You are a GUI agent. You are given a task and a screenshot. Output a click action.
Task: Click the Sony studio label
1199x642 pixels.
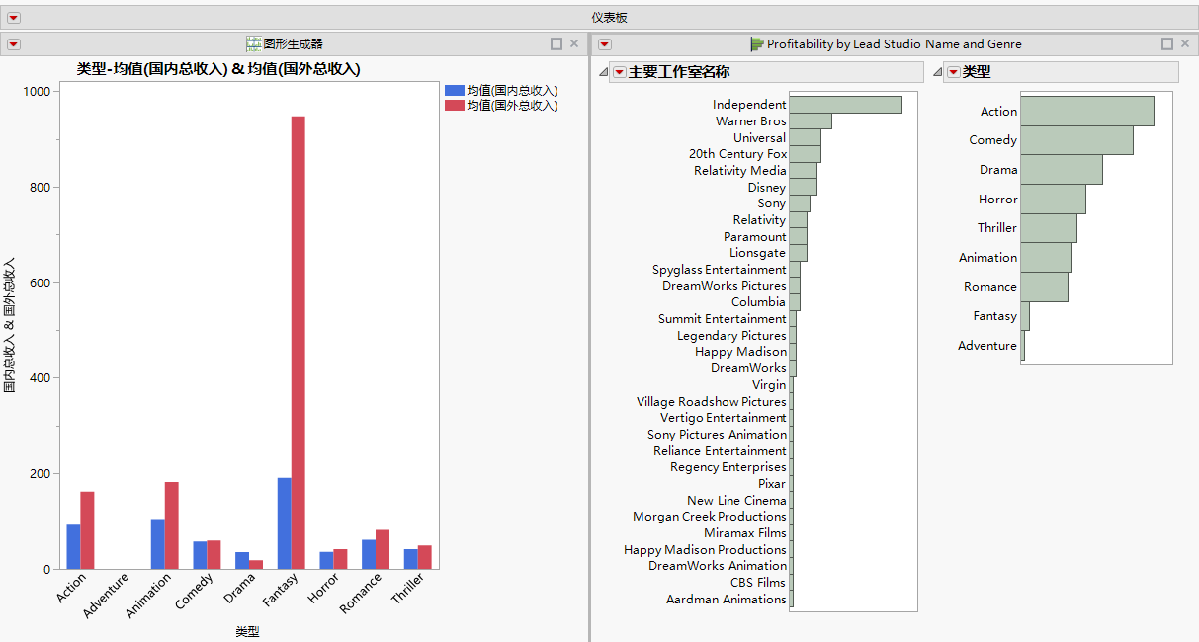tap(772, 203)
